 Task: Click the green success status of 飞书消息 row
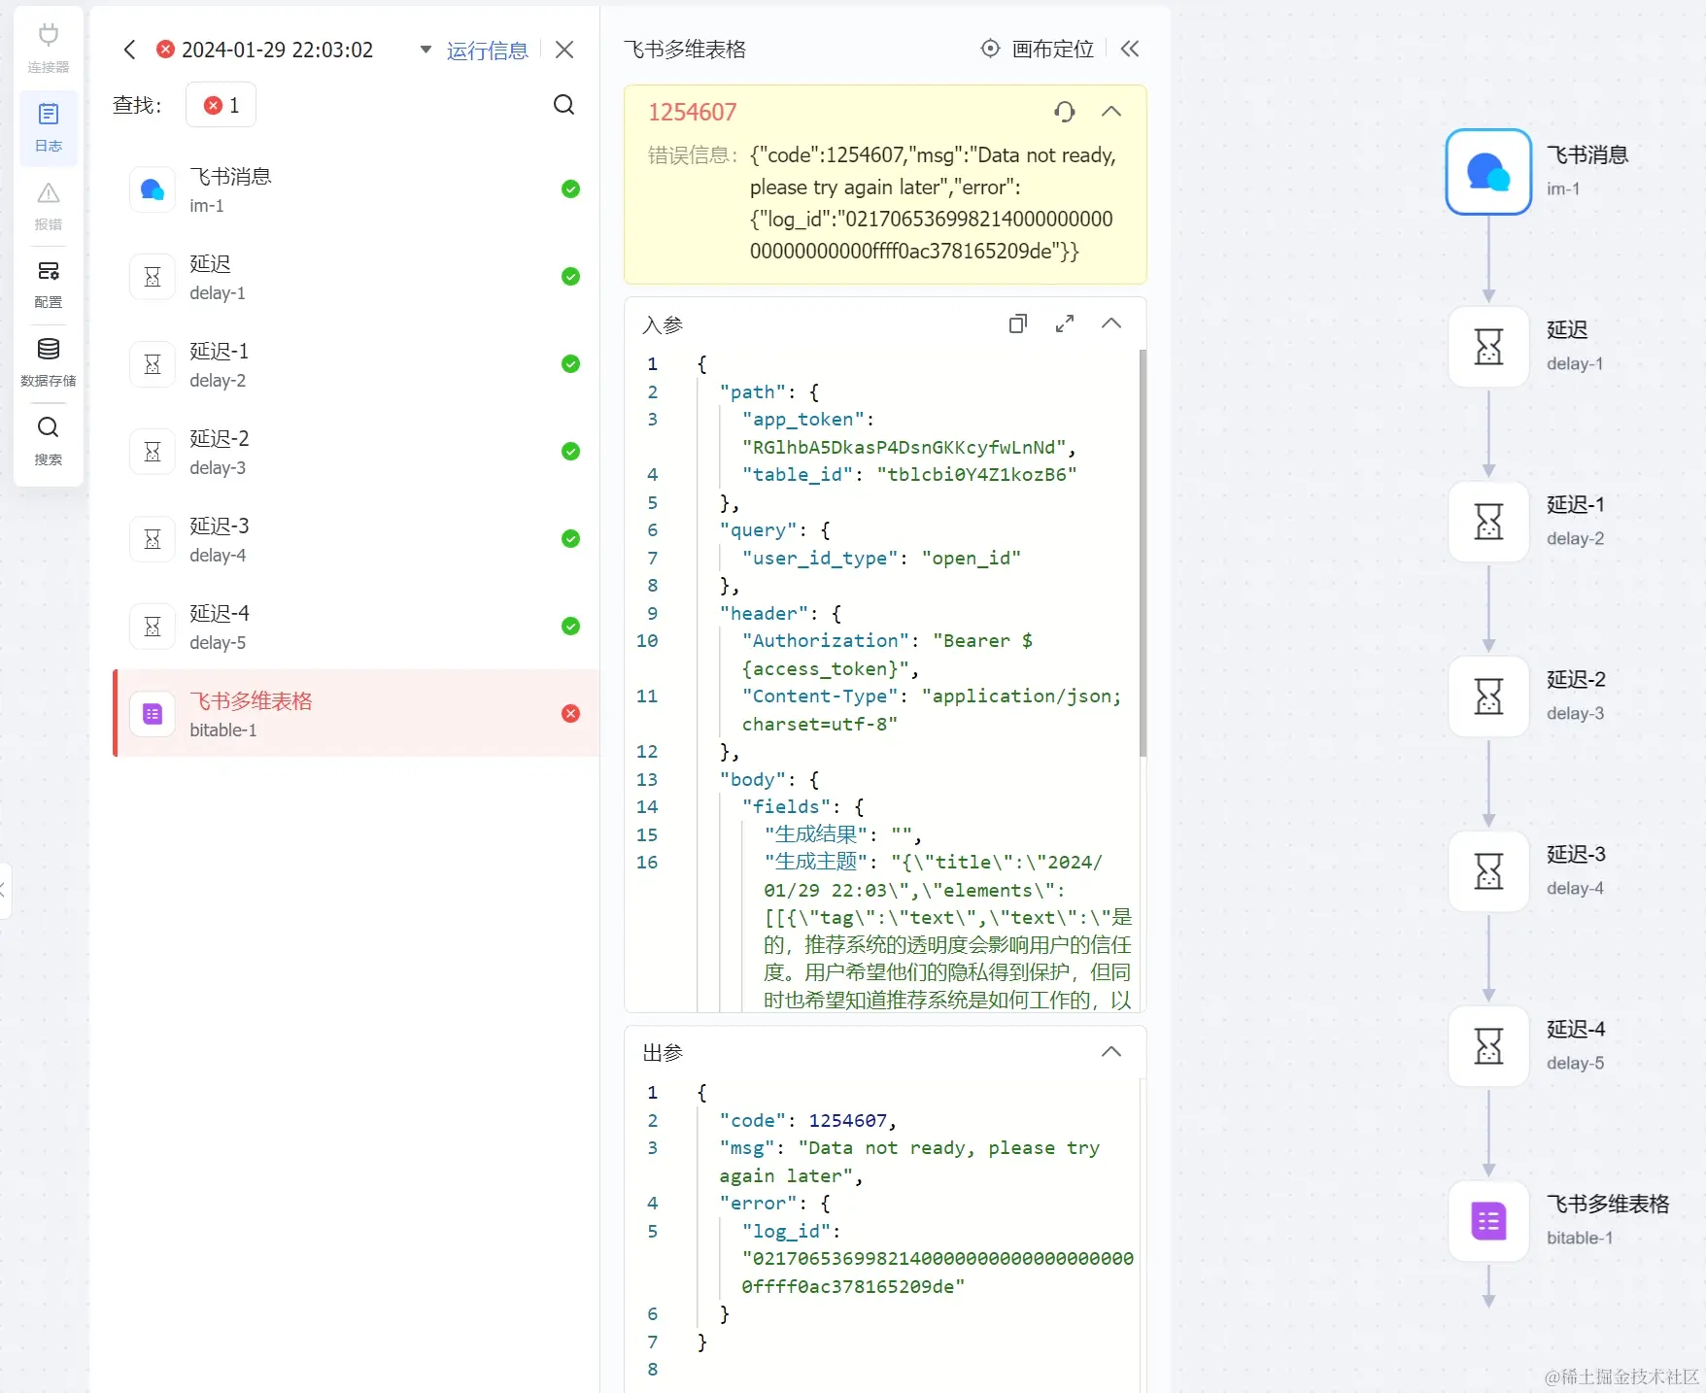pyautogui.click(x=571, y=189)
